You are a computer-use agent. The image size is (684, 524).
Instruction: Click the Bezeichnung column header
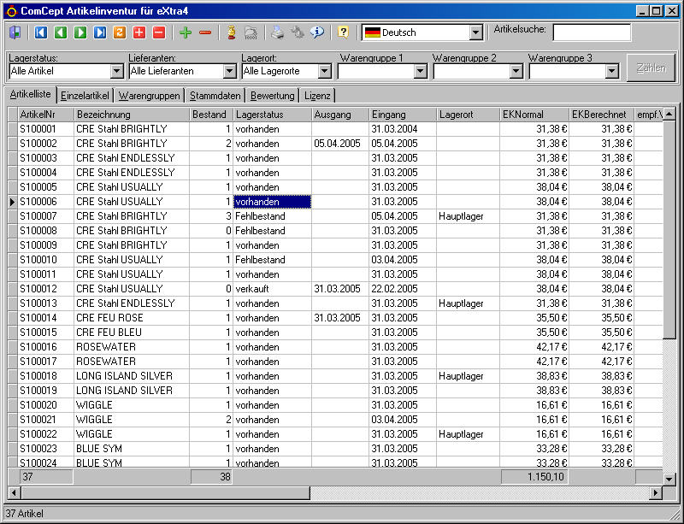130,114
